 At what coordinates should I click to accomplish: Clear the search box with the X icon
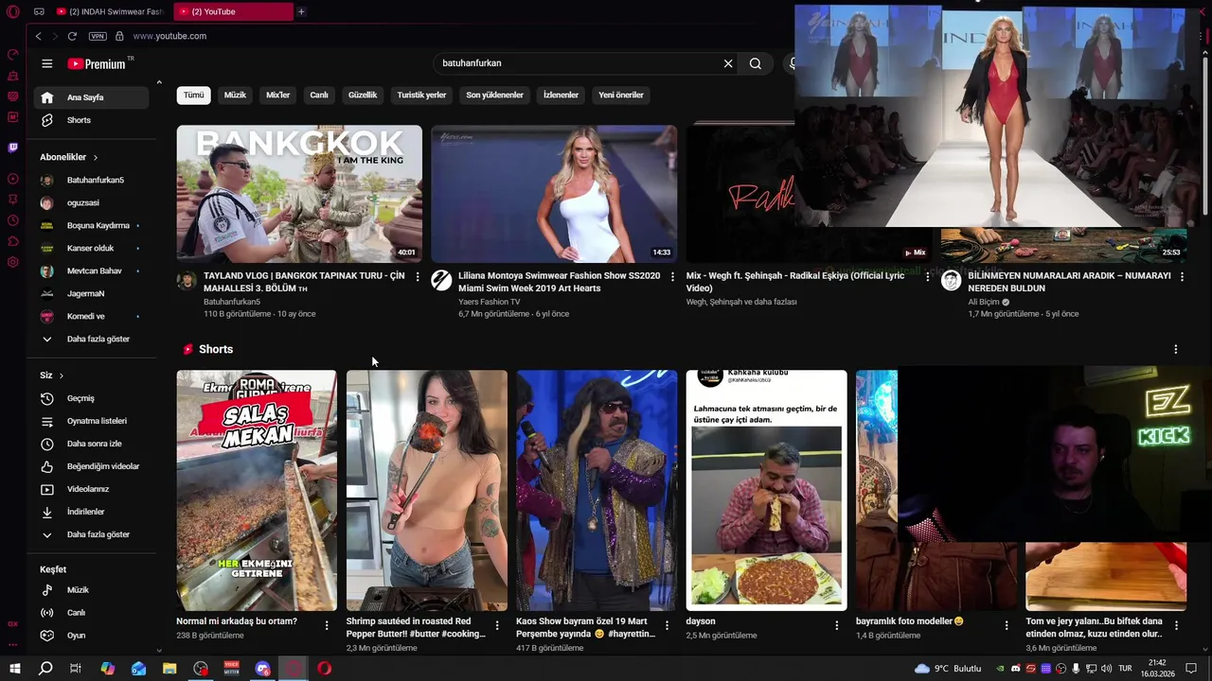(728, 63)
